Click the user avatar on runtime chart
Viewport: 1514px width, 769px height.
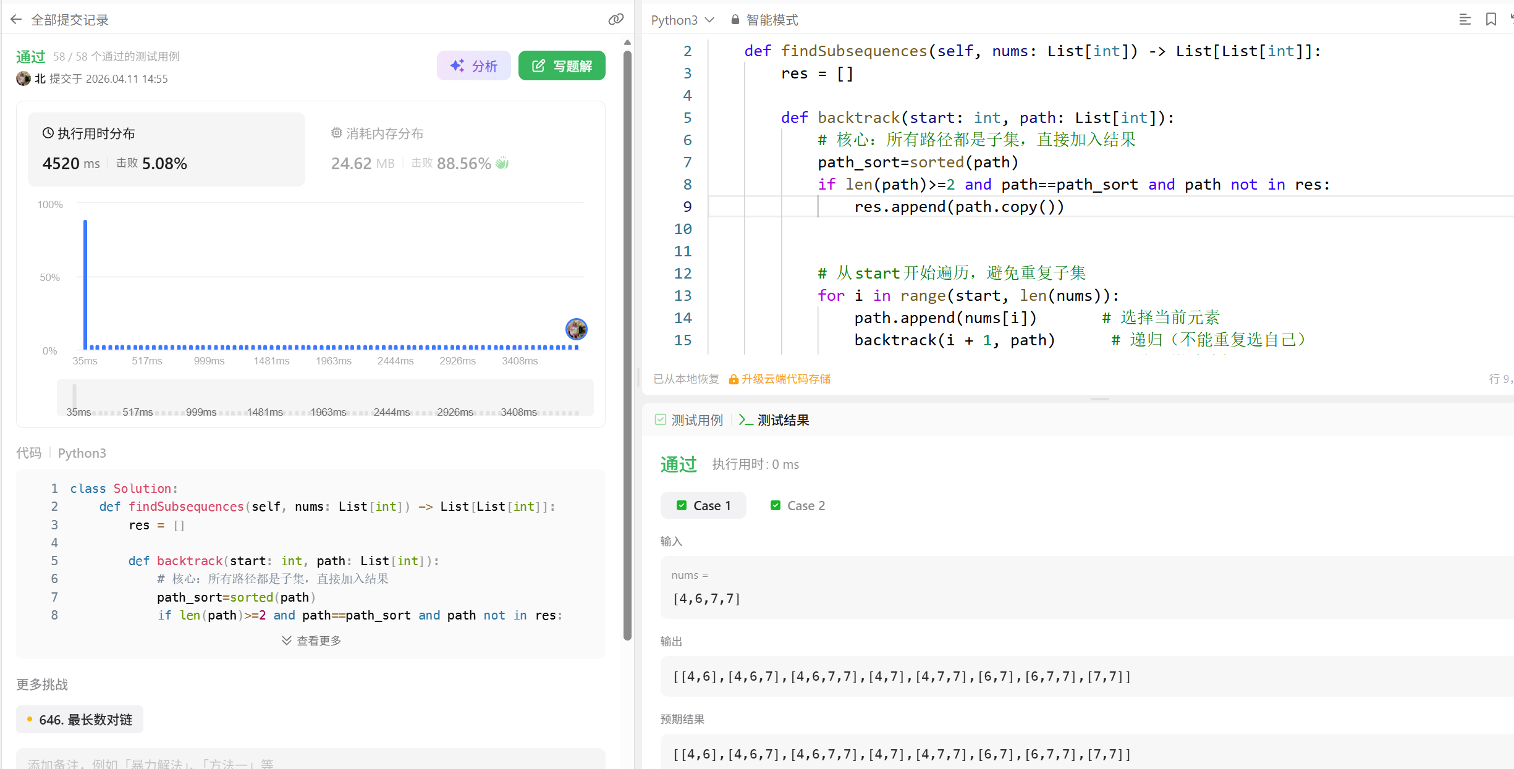pos(576,329)
